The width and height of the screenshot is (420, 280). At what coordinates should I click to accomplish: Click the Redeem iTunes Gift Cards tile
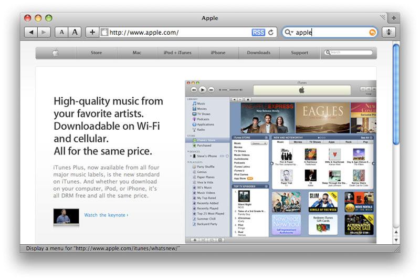(323, 224)
